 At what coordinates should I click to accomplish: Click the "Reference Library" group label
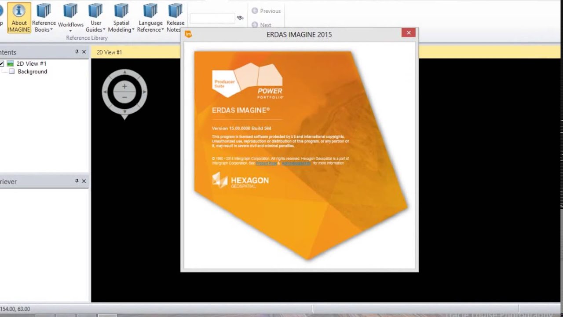tap(87, 38)
